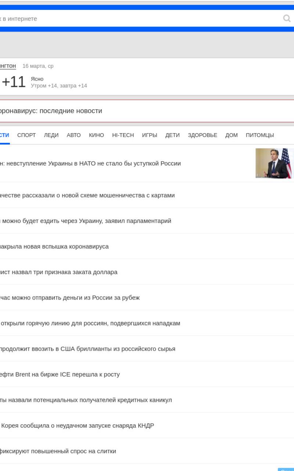Image resolution: width=294 pixels, height=471 pixels.
Task: Switch to the ЗДОРОВЬЕ tab
Action: [202, 135]
